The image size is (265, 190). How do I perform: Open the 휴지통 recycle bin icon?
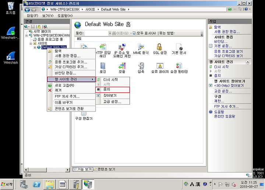click(x=11, y=8)
